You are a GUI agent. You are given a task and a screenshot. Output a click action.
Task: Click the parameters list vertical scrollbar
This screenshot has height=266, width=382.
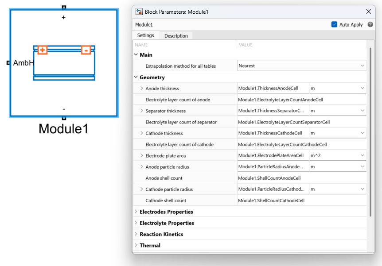[x=370, y=132]
